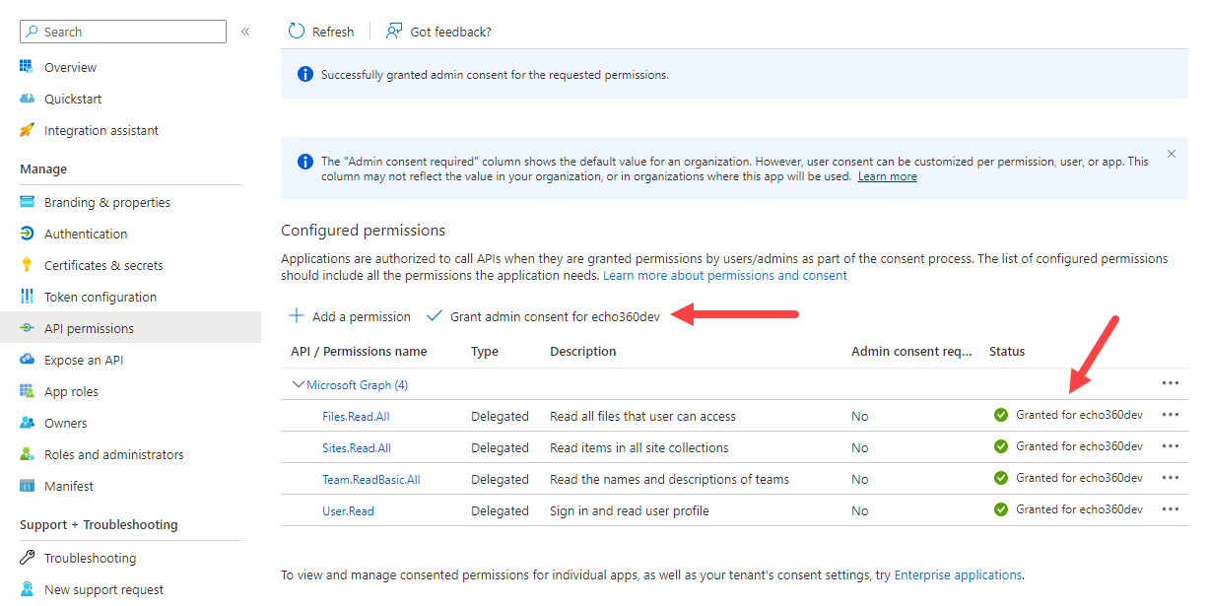Click the green check for Sites.Read.All status
Viewport: 1208px width, 606px height.
(x=1001, y=446)
